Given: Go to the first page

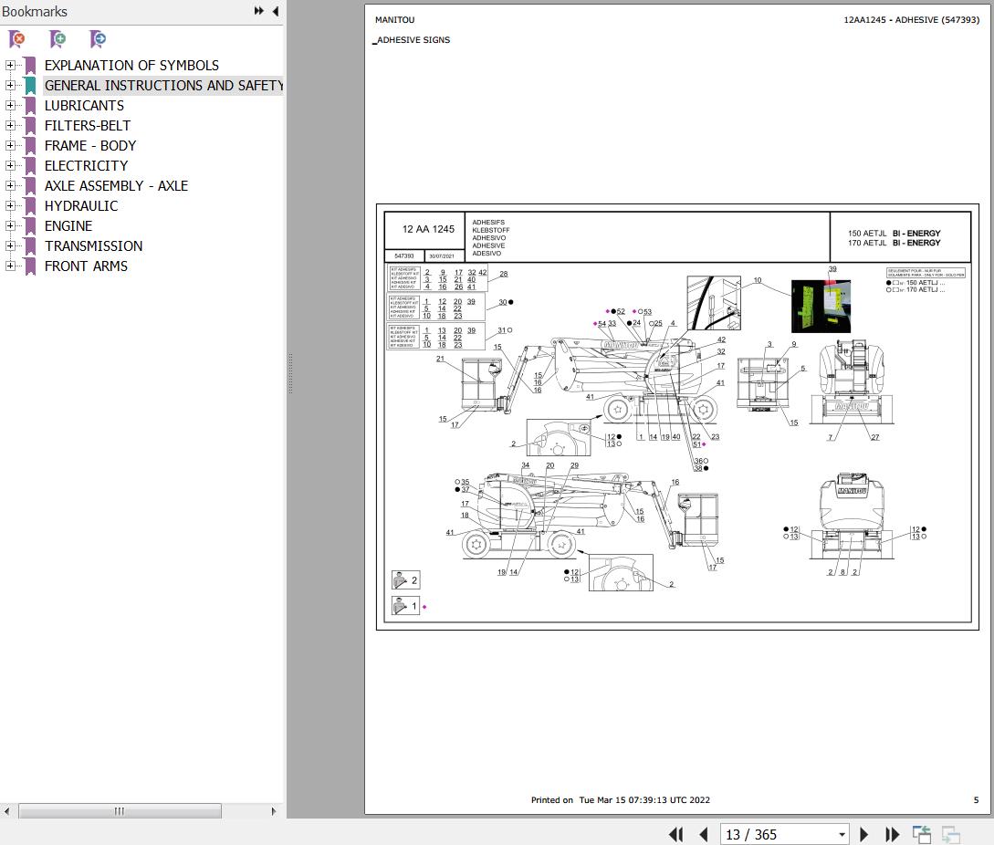Looking at the screenshot, I should click(x=675, y=834).
